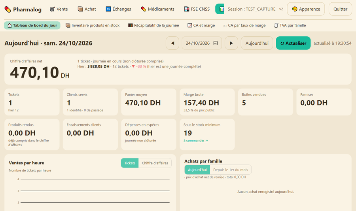Switch to TVA par famille tab
Viewport: 356px width, 211px height.
290,25
